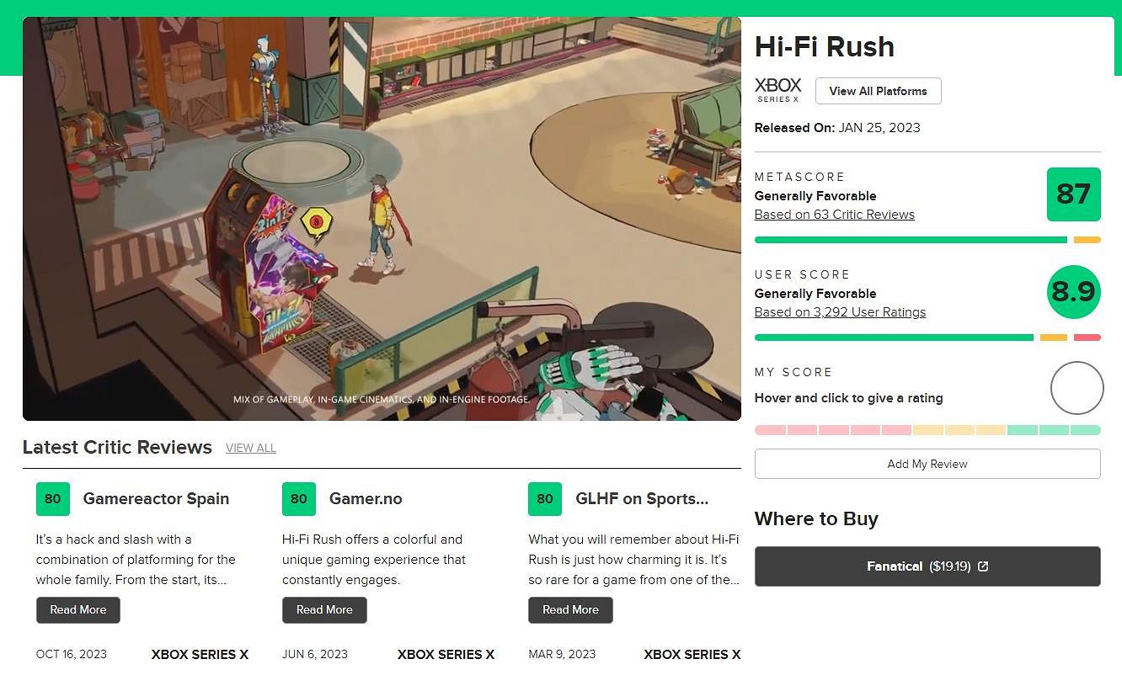Read more of the Gamer.no review
This screenshot has width=1122, height=675.
point(324,610)
